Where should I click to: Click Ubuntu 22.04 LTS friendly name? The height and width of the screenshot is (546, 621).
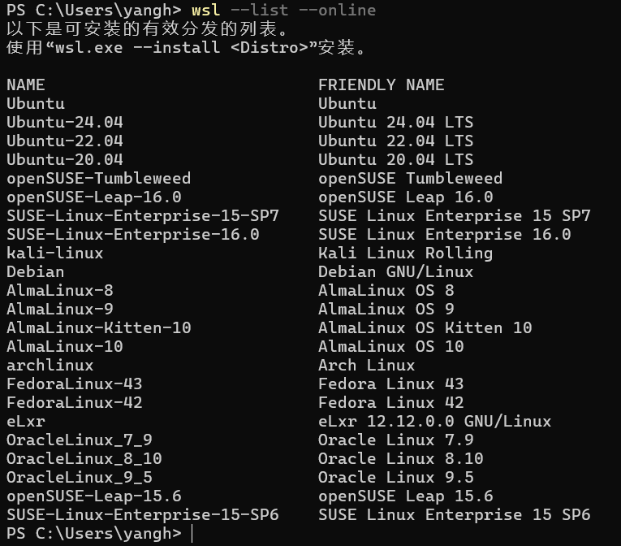(395, 141)
